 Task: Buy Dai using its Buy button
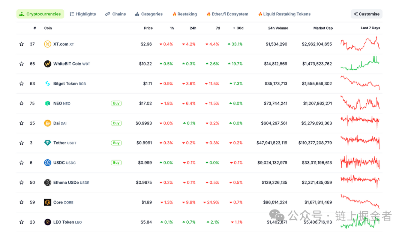(x=116, y=123)
